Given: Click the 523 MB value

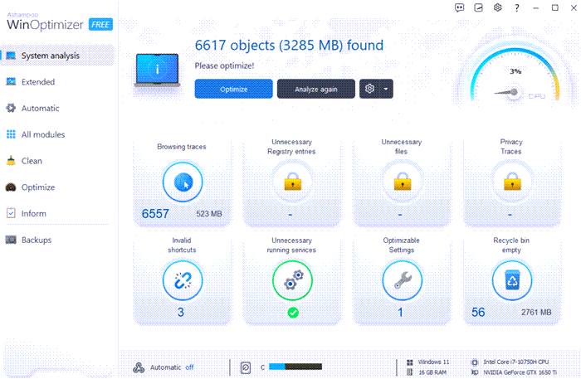Looking at the screenshot, I should tap(209, 214).
